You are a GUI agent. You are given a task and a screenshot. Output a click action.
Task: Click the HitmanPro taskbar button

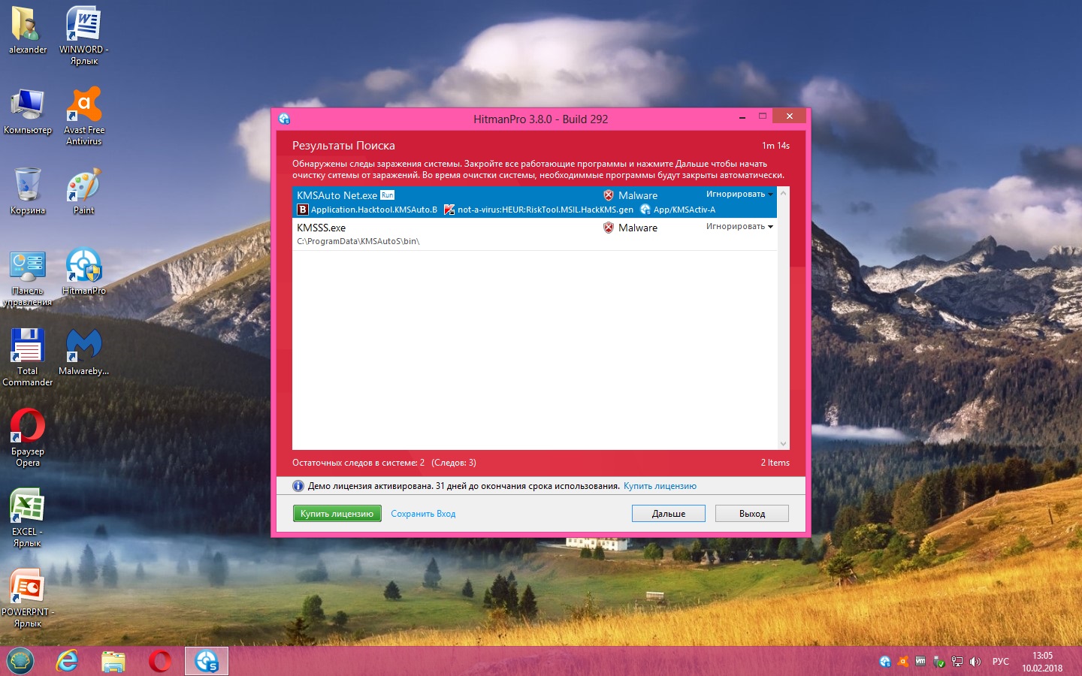click(x=207, y=661)
